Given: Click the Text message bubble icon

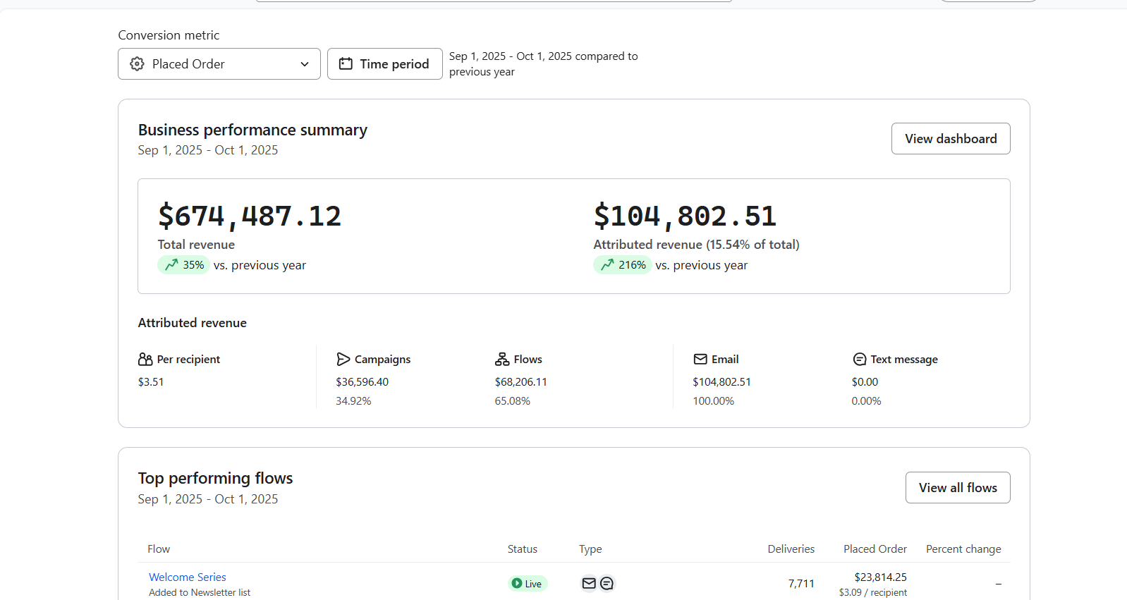Looking at the screenshot, I should pyautogui.click(x=860, y=360).
